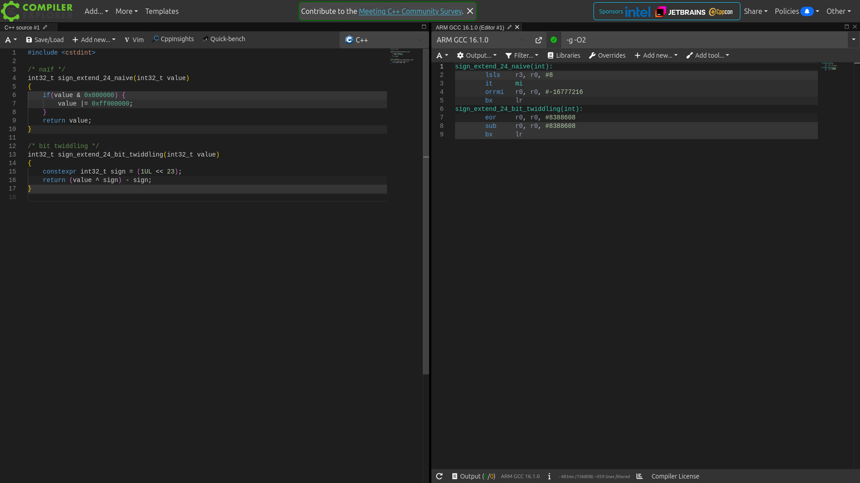Screen dimensions: 860x483
Task: Open the Output... gear dropdown
Action: point(477,55)
